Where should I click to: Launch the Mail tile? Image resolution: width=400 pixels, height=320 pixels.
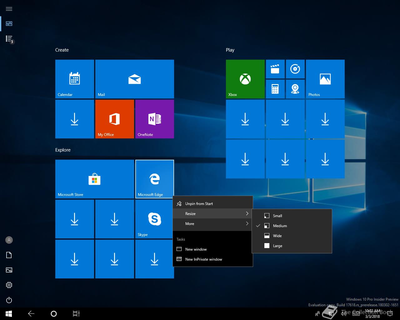tap(135, 79)
